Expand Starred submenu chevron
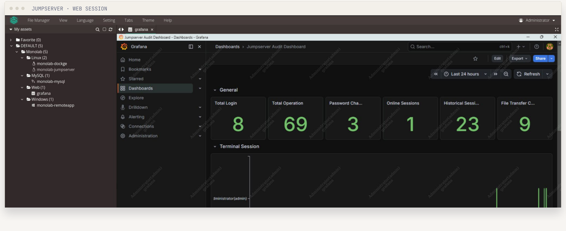Viewport: 566px width, 231px height. coord(200,79)
